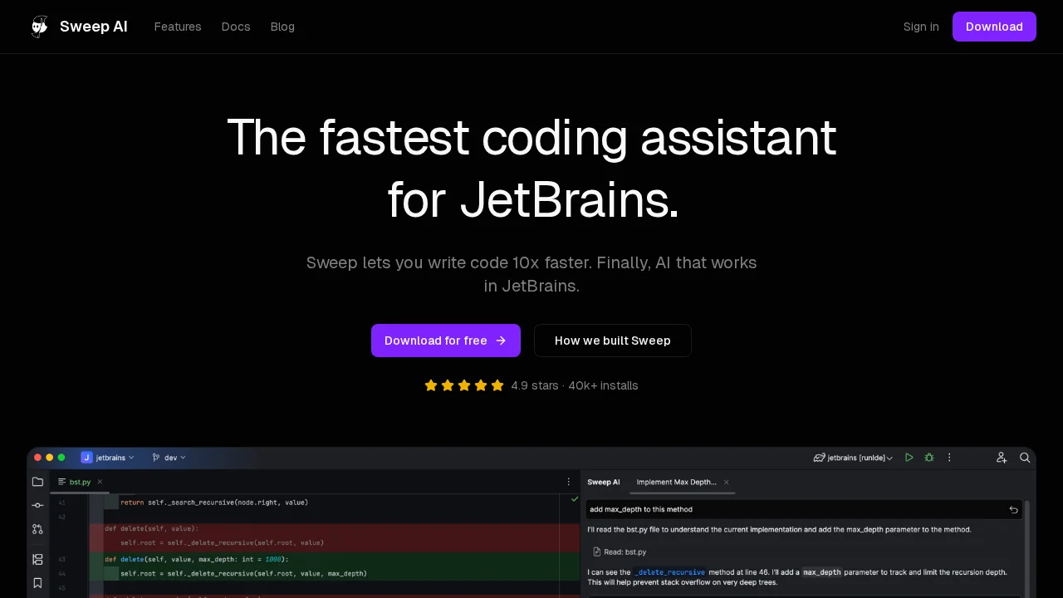Click the Debug bug icon
This screenshot has height=598, width=1063.
coord(929,458)
